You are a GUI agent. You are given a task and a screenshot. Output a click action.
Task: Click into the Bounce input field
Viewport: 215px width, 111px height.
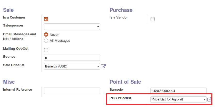click(72, 58)
